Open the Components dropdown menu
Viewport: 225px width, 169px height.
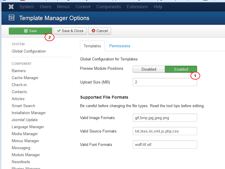(109, 6)
